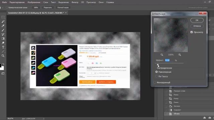This screenshot has width=214, height=120.
Task: Select the Line tool
Action: click(x=3, y=52)
